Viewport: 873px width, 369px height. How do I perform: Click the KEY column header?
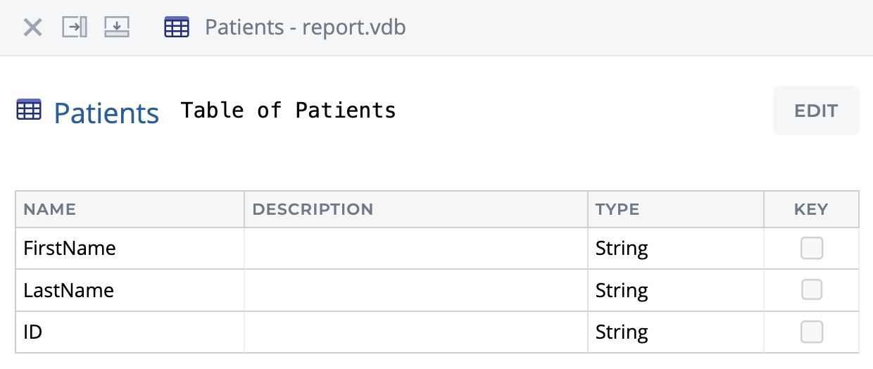point(811,209)
